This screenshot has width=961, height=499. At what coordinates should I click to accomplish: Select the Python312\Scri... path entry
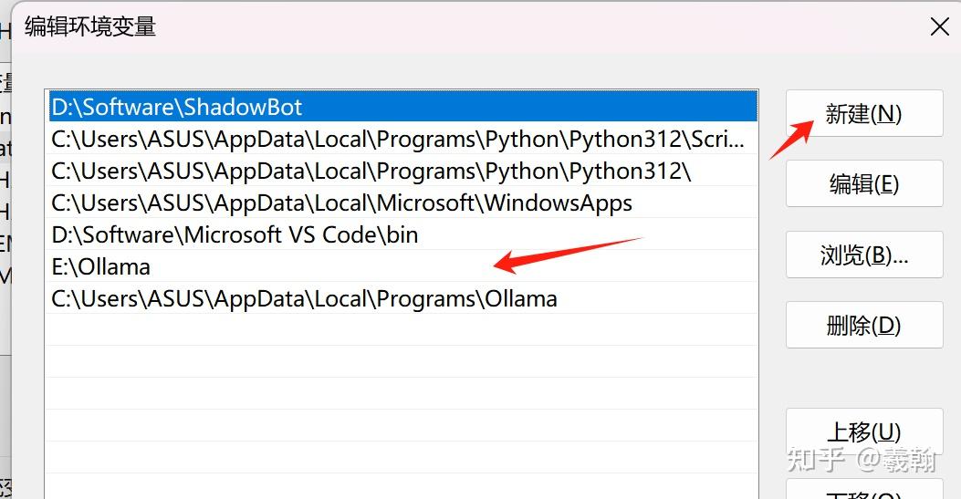(x=402, y=139)
